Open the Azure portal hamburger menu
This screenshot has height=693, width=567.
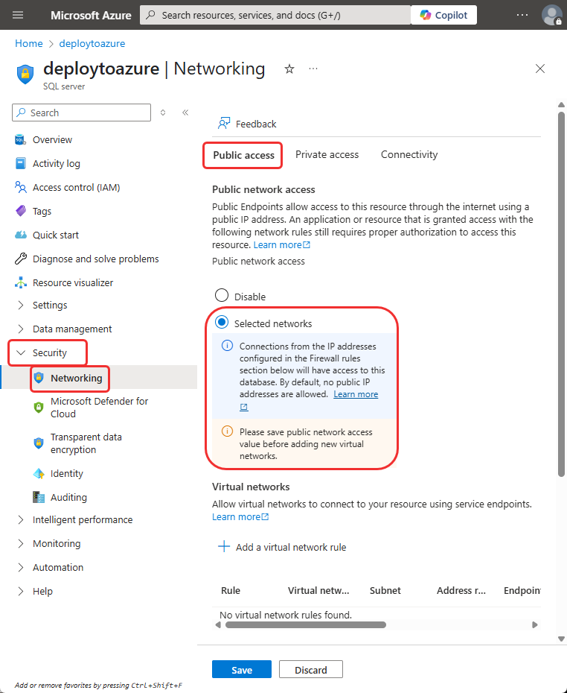point(18,15)
